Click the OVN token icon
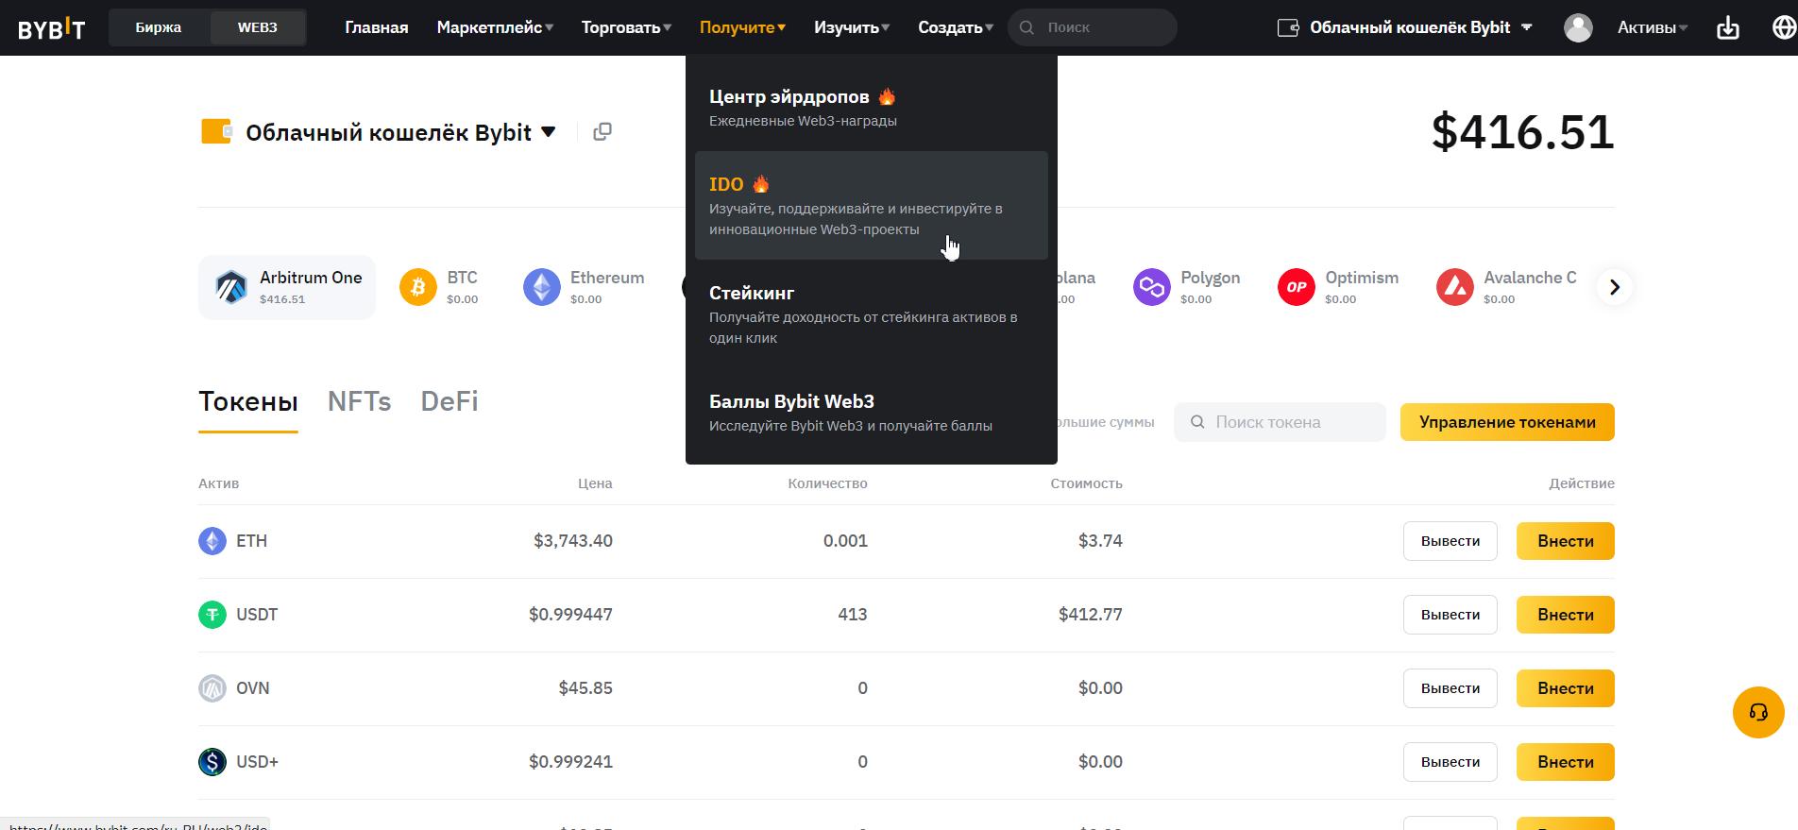 click(x=212, y=688)
